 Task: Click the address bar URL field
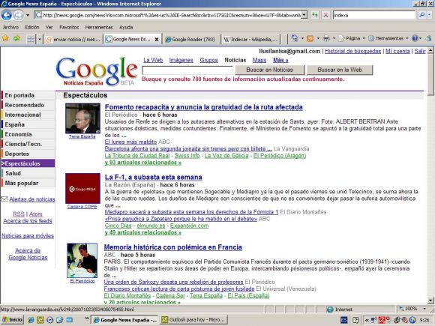172,15
